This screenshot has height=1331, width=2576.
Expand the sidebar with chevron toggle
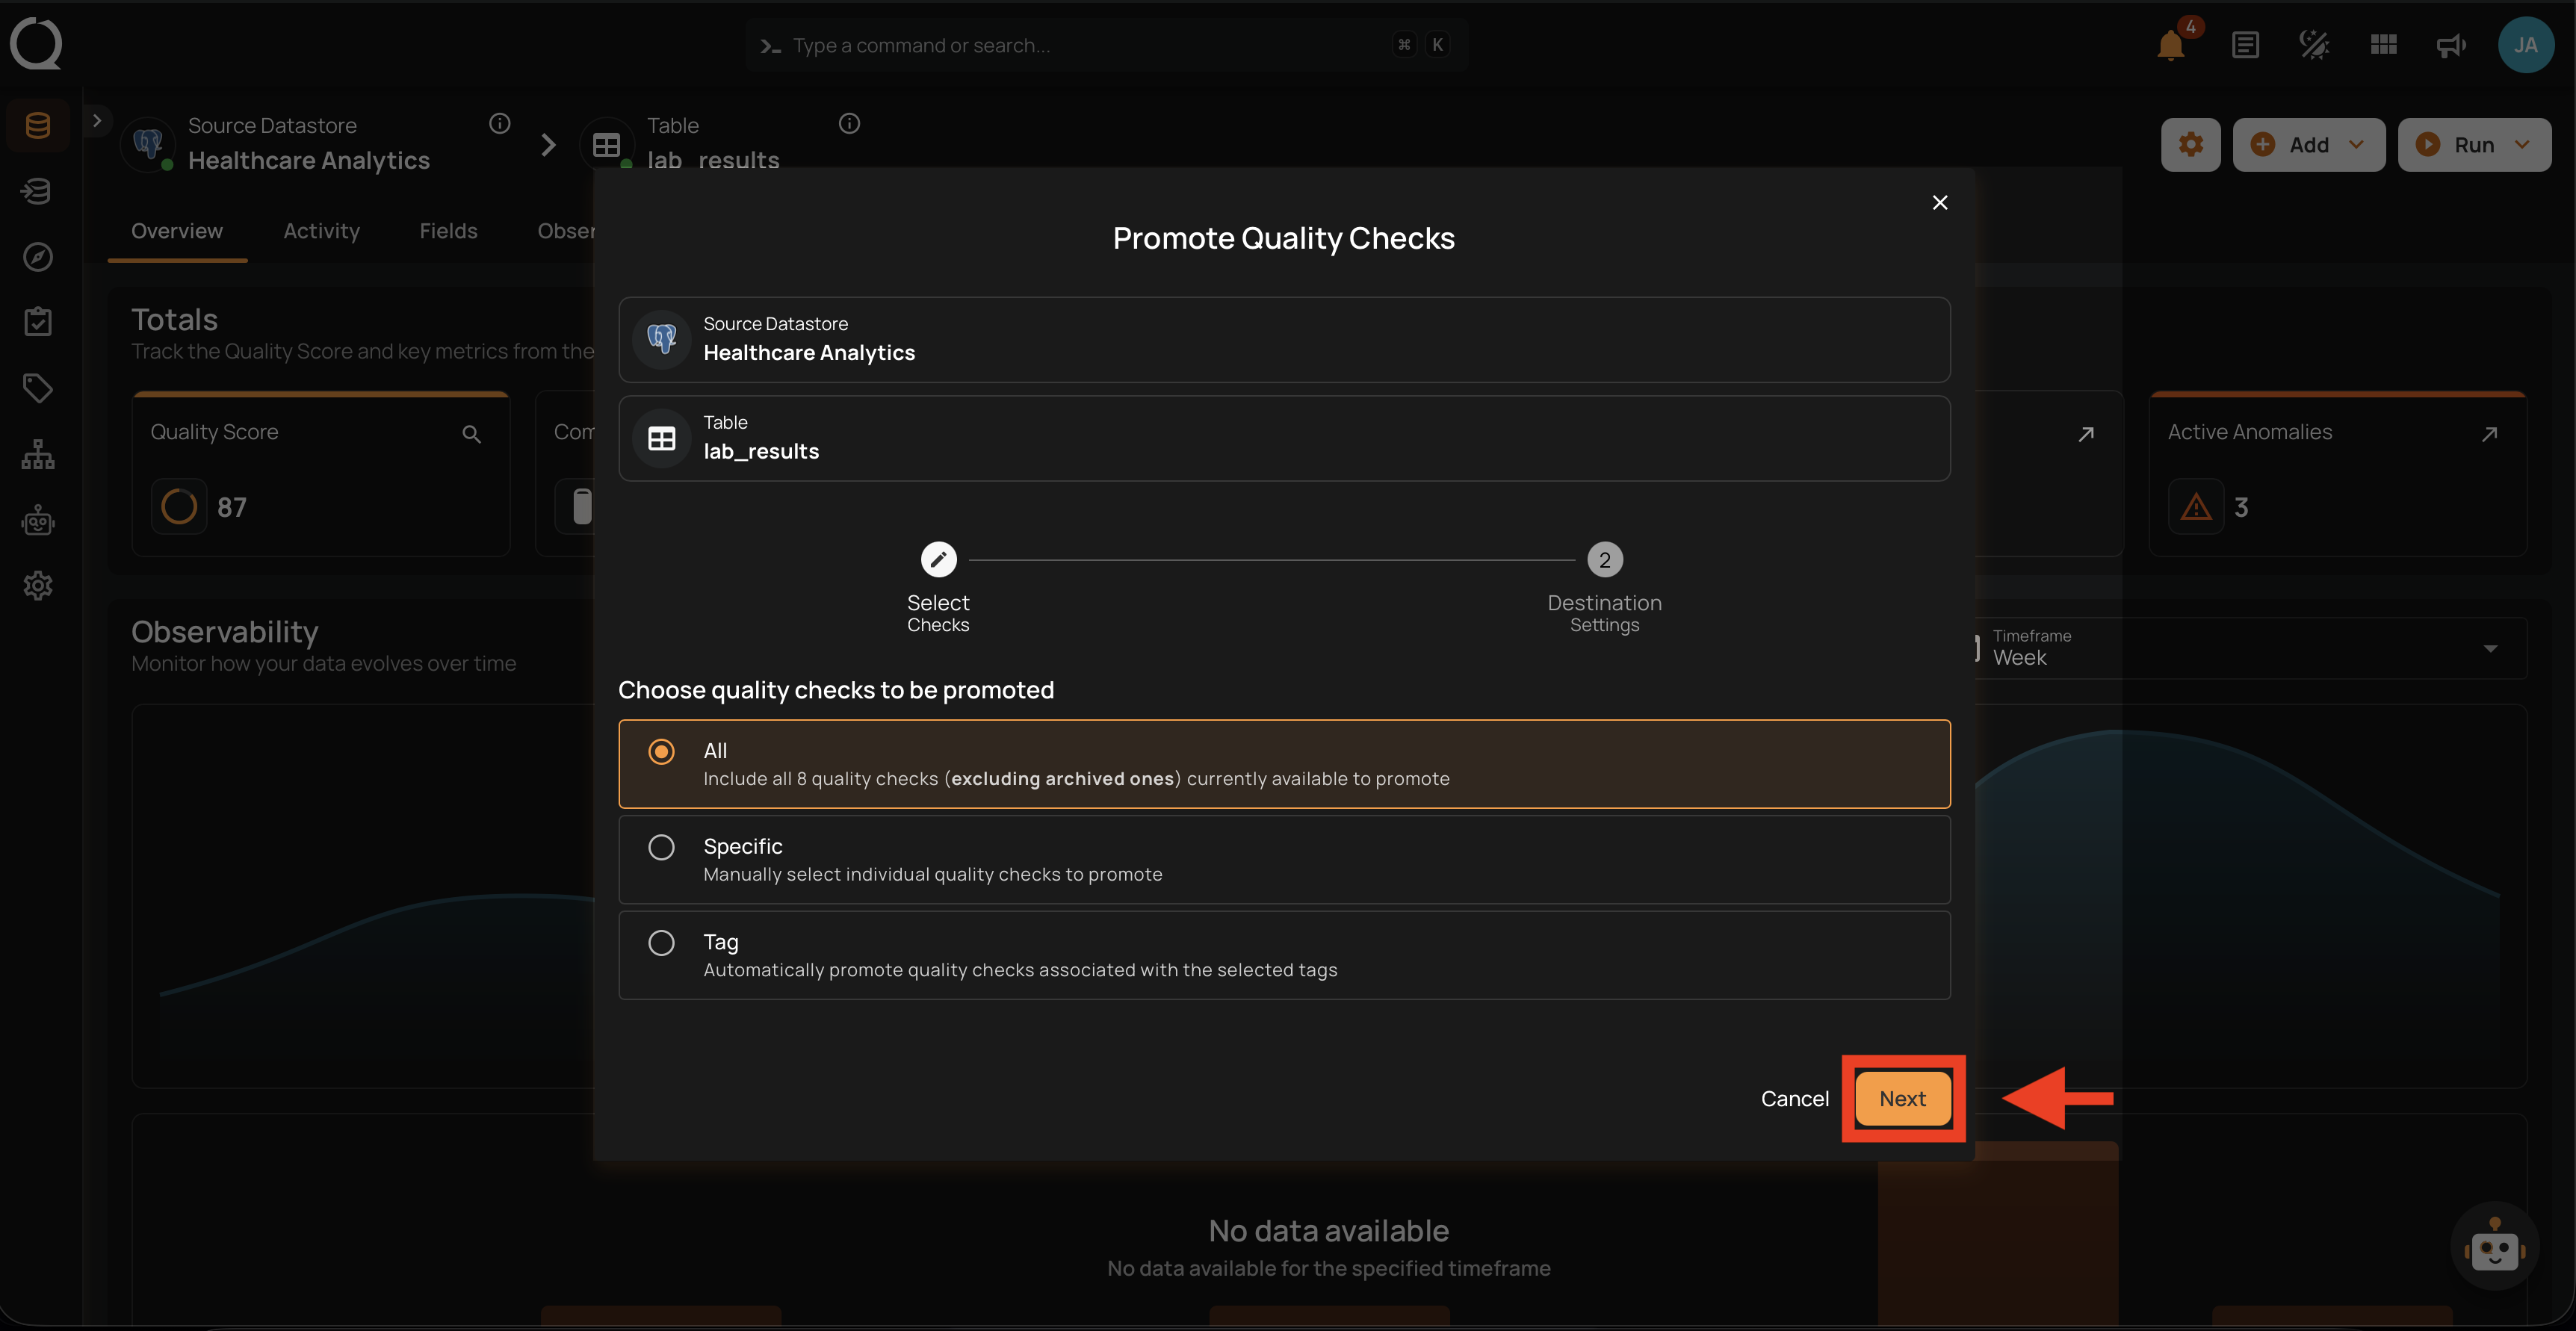pyautogui.click(x=97, y=121)
